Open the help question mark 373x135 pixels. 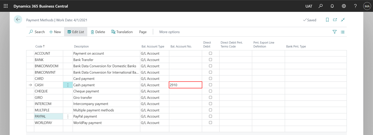355,6
